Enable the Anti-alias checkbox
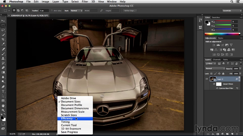The width and height of the screenshot is (243, 136). (52, 11)
